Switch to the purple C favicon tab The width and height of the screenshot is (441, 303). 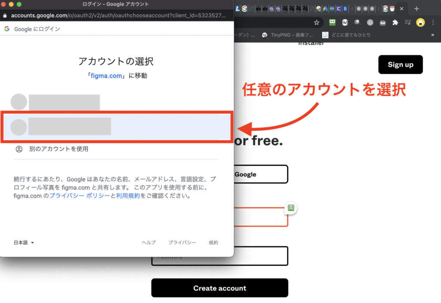(339, 9)
